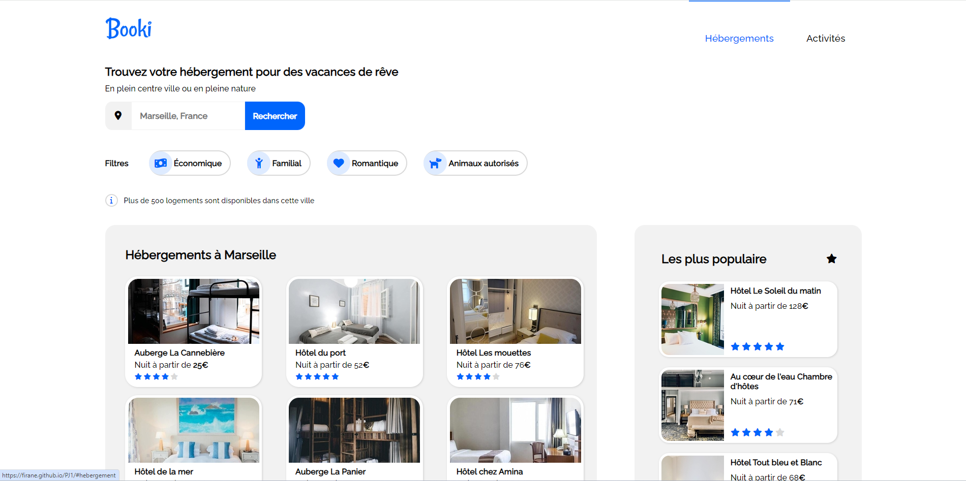This screenshot has height=481, width=966.
Task: Click the 'Nuit à partir de 25€' price
Action: [x=171, y=365]
